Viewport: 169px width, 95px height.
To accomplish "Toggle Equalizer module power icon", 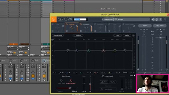I will [x=67, y=24].
